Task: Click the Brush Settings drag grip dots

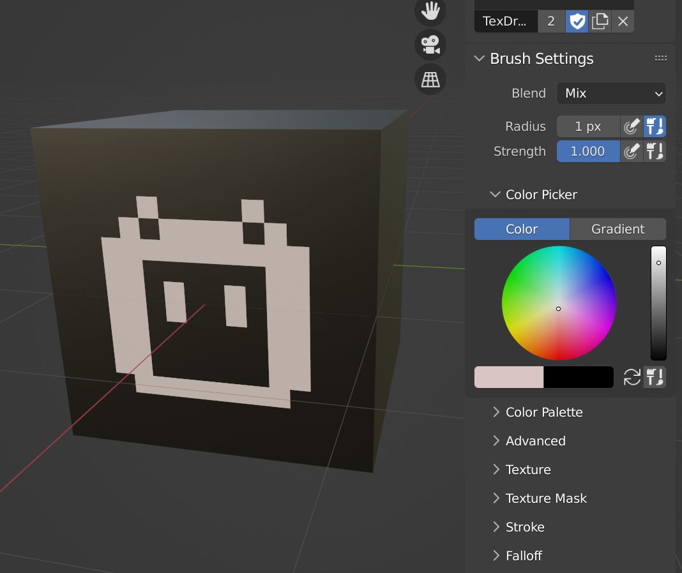Action: 661,58
